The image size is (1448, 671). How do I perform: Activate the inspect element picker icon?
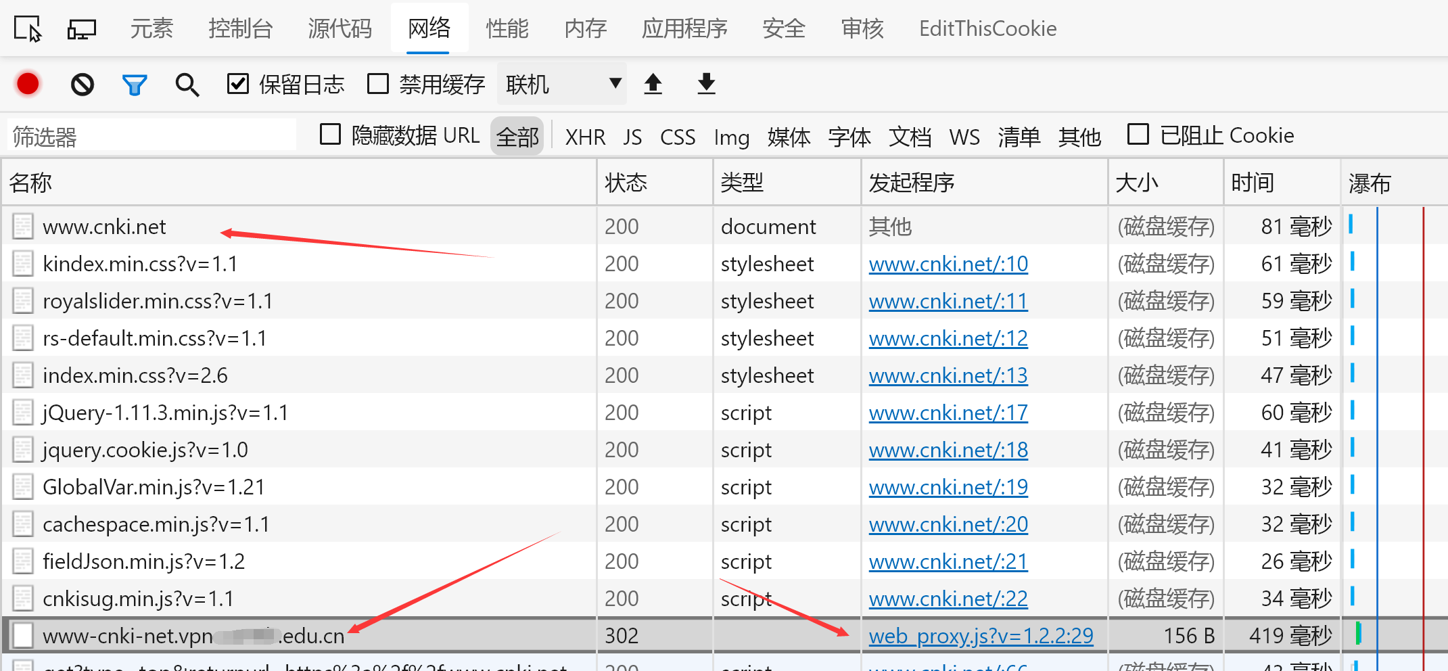point(28,28)
